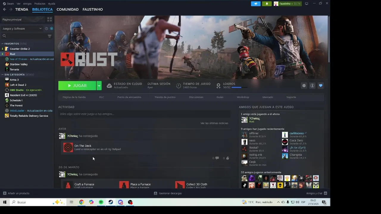Click the ready-to-play filter icon
The width and height of the screenshot is (381, 214).
click(x=51, y=29)
